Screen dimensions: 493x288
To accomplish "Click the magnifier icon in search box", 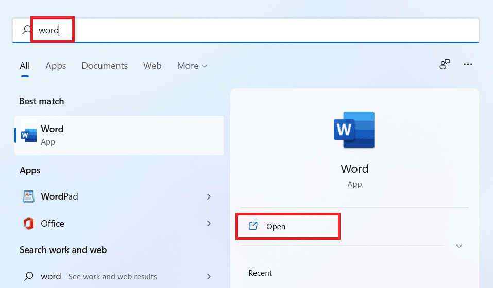I will tap(27, 30).
